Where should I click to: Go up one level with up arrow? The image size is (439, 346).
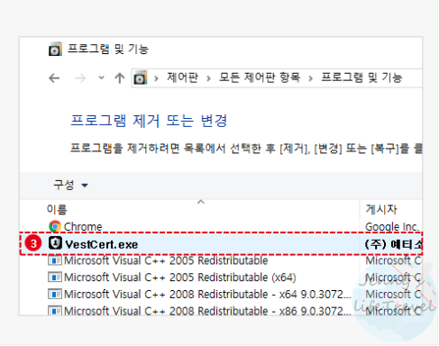tap(120, 78)
